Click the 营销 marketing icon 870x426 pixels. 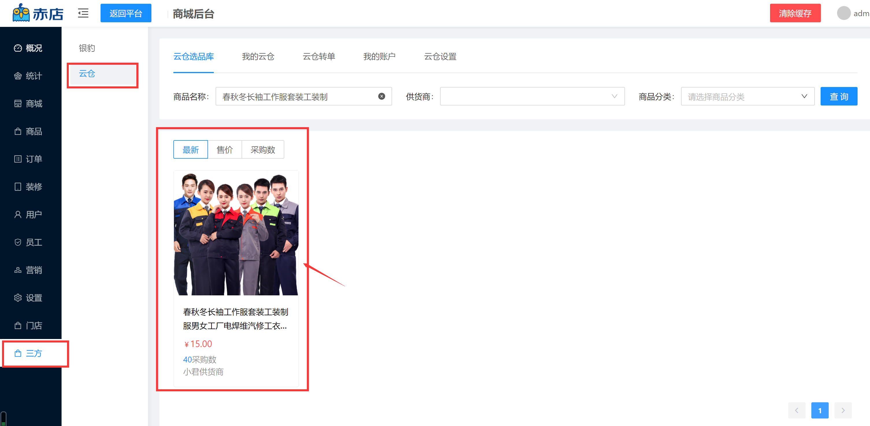click(x=18, y=270)
